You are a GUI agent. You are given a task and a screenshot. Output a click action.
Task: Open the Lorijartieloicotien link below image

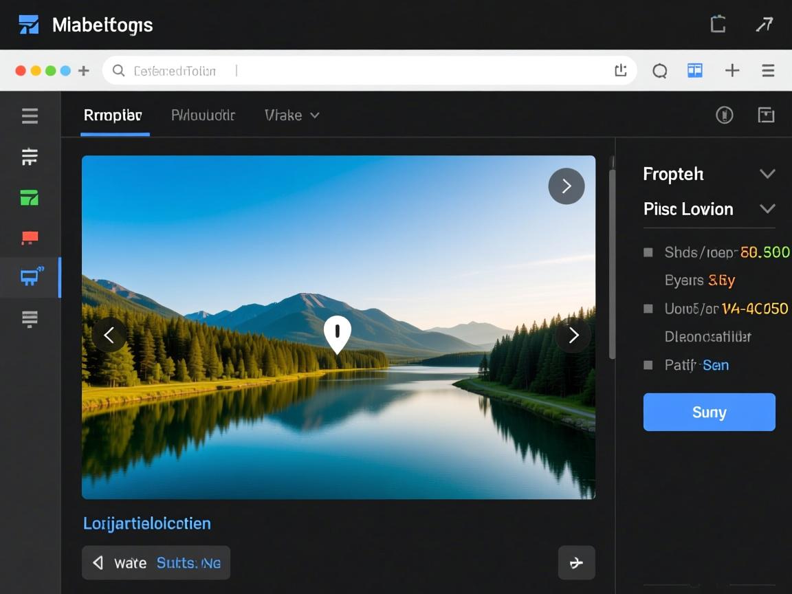click(x=146, y=523)
